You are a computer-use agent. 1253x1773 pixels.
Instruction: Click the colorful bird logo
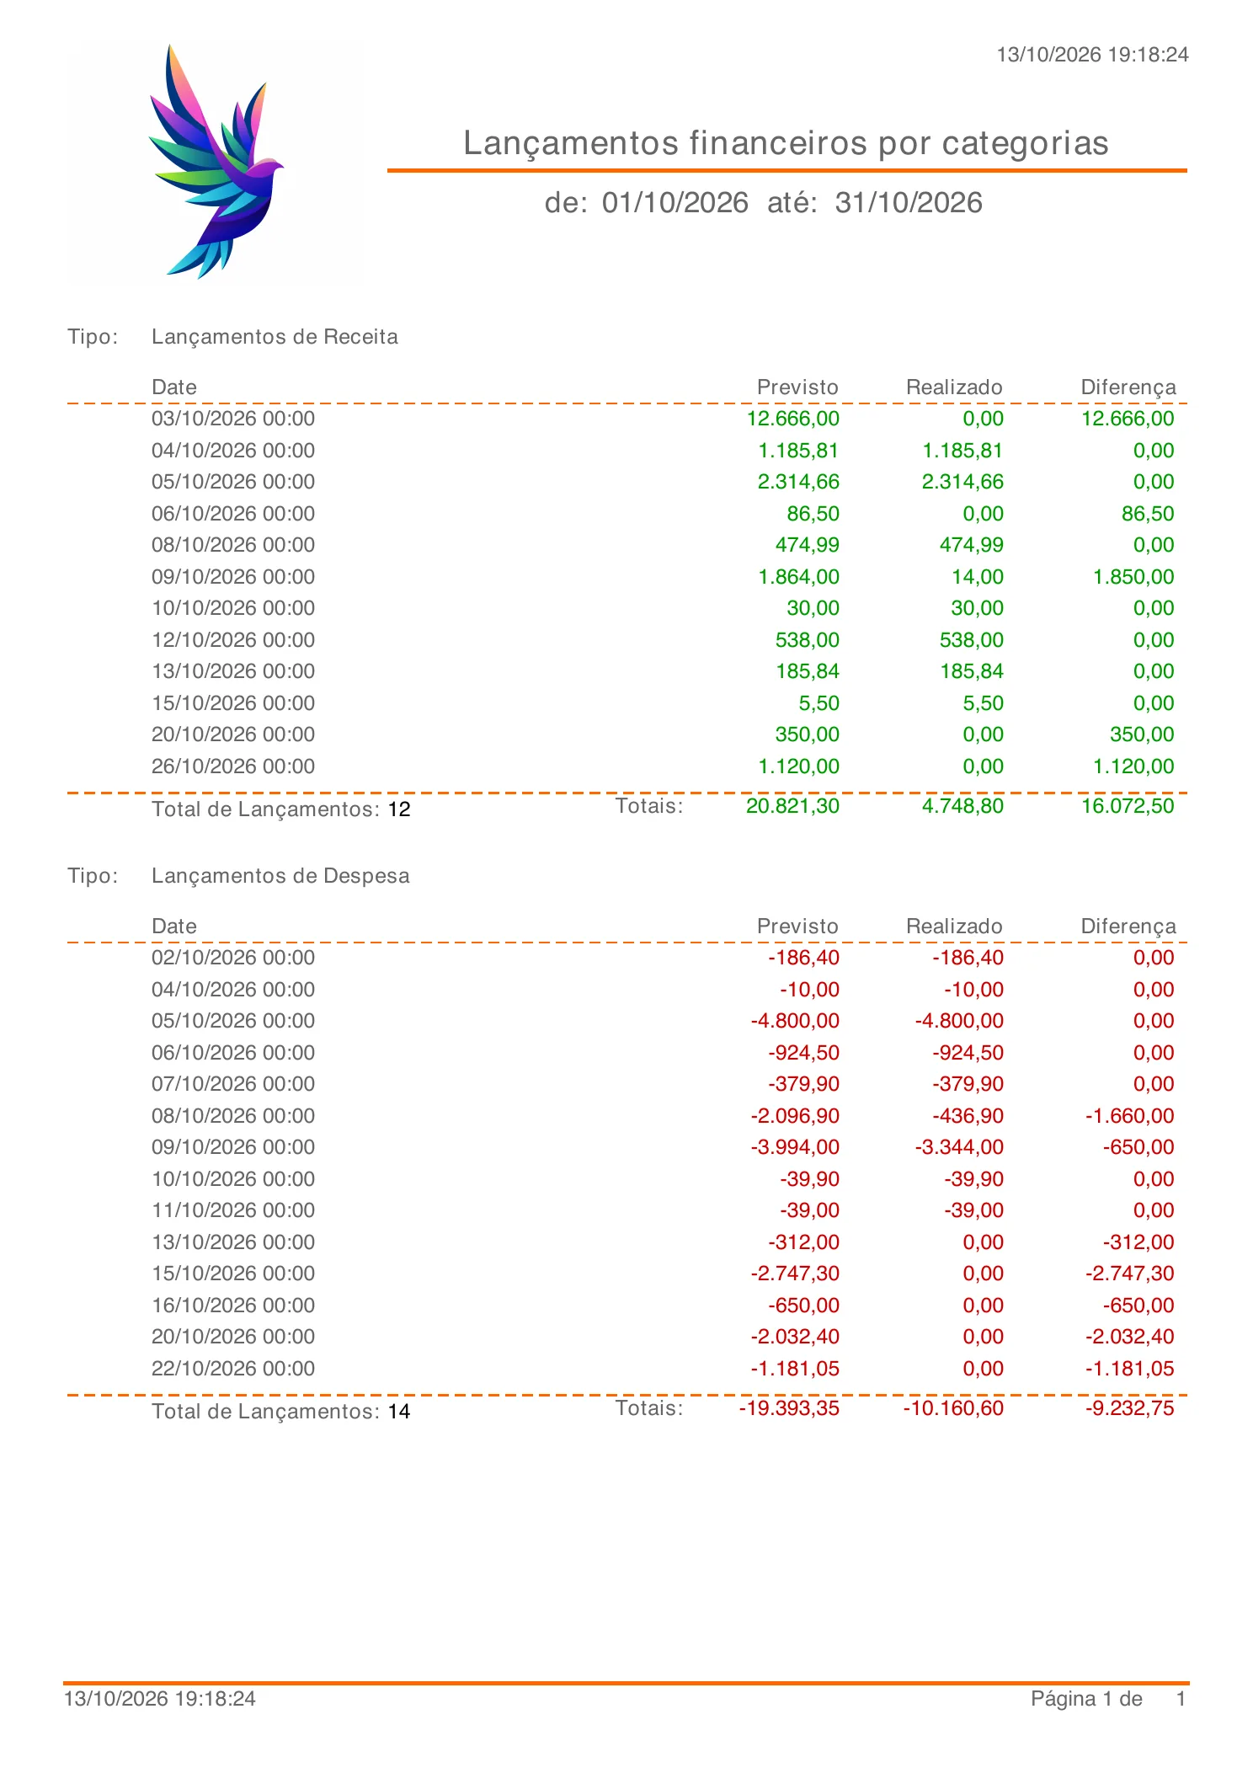pyautogui.click(x=216, y=162)
